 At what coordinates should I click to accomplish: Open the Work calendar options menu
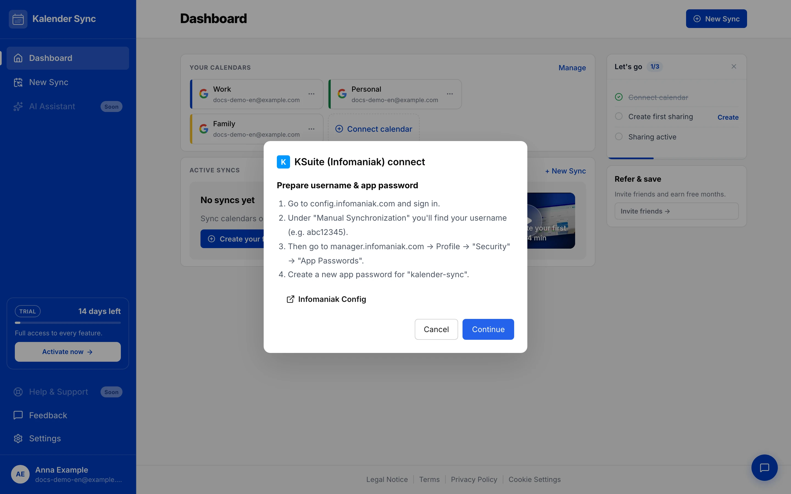[311, 94]
